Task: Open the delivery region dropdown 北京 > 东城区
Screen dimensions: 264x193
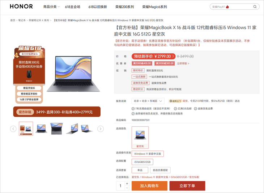Action: click(x=148, y=101)
